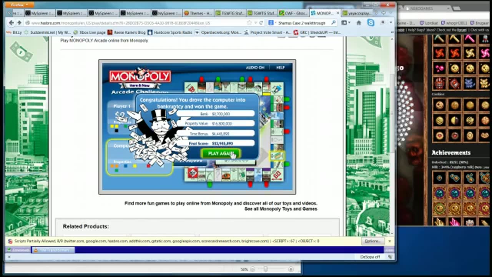Bookmark this page with the star icon
This screenshot has width=492, height=277.
pos(250,23)
